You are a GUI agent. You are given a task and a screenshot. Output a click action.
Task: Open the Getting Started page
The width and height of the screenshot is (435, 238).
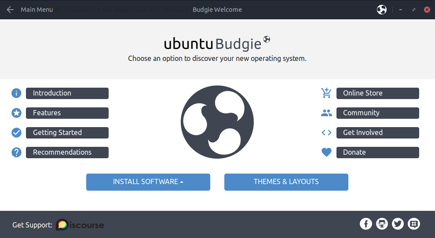[67, 133]
